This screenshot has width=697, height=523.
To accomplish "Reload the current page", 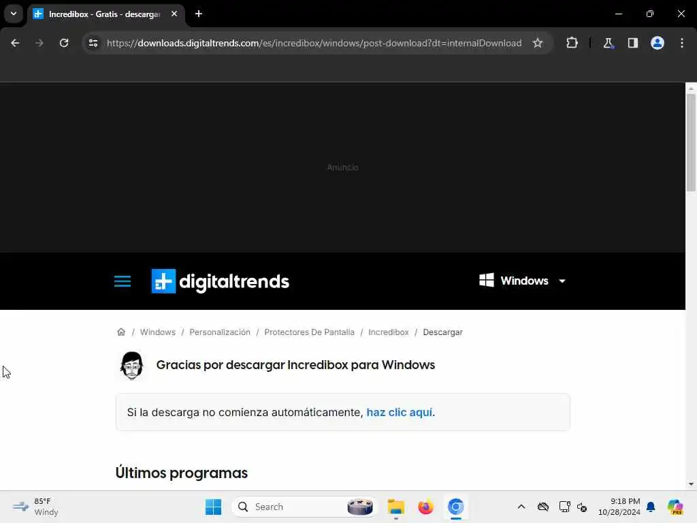I will coord(64,43).
